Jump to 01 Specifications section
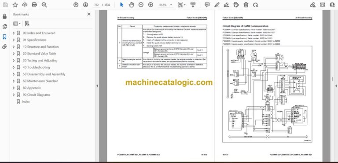The height and width of the screenshot is (163, 338). (x=34, y=40)
